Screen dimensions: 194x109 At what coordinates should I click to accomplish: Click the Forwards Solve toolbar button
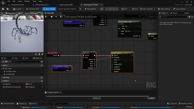click(x=33, y=9)
